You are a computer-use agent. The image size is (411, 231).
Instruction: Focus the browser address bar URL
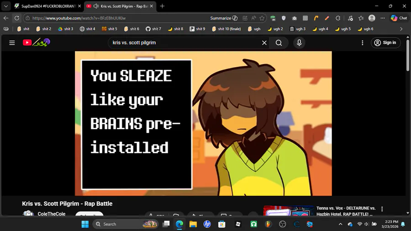[79, 18]
